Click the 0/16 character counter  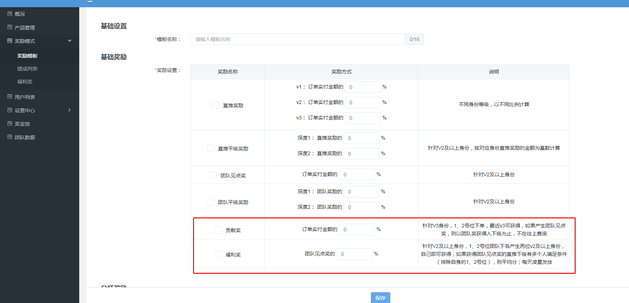[x=414, y=39]
